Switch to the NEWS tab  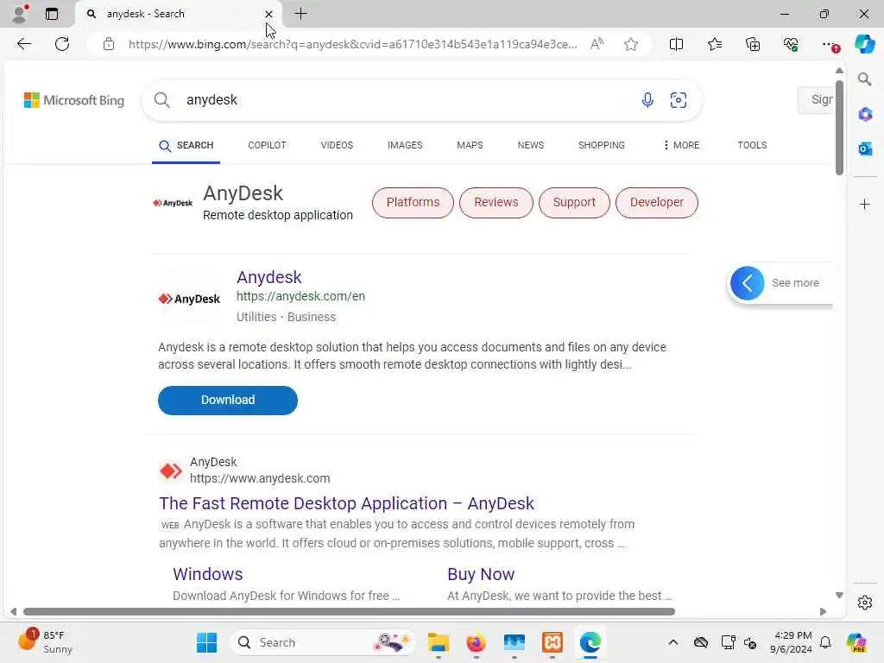(x=531, y=145)
